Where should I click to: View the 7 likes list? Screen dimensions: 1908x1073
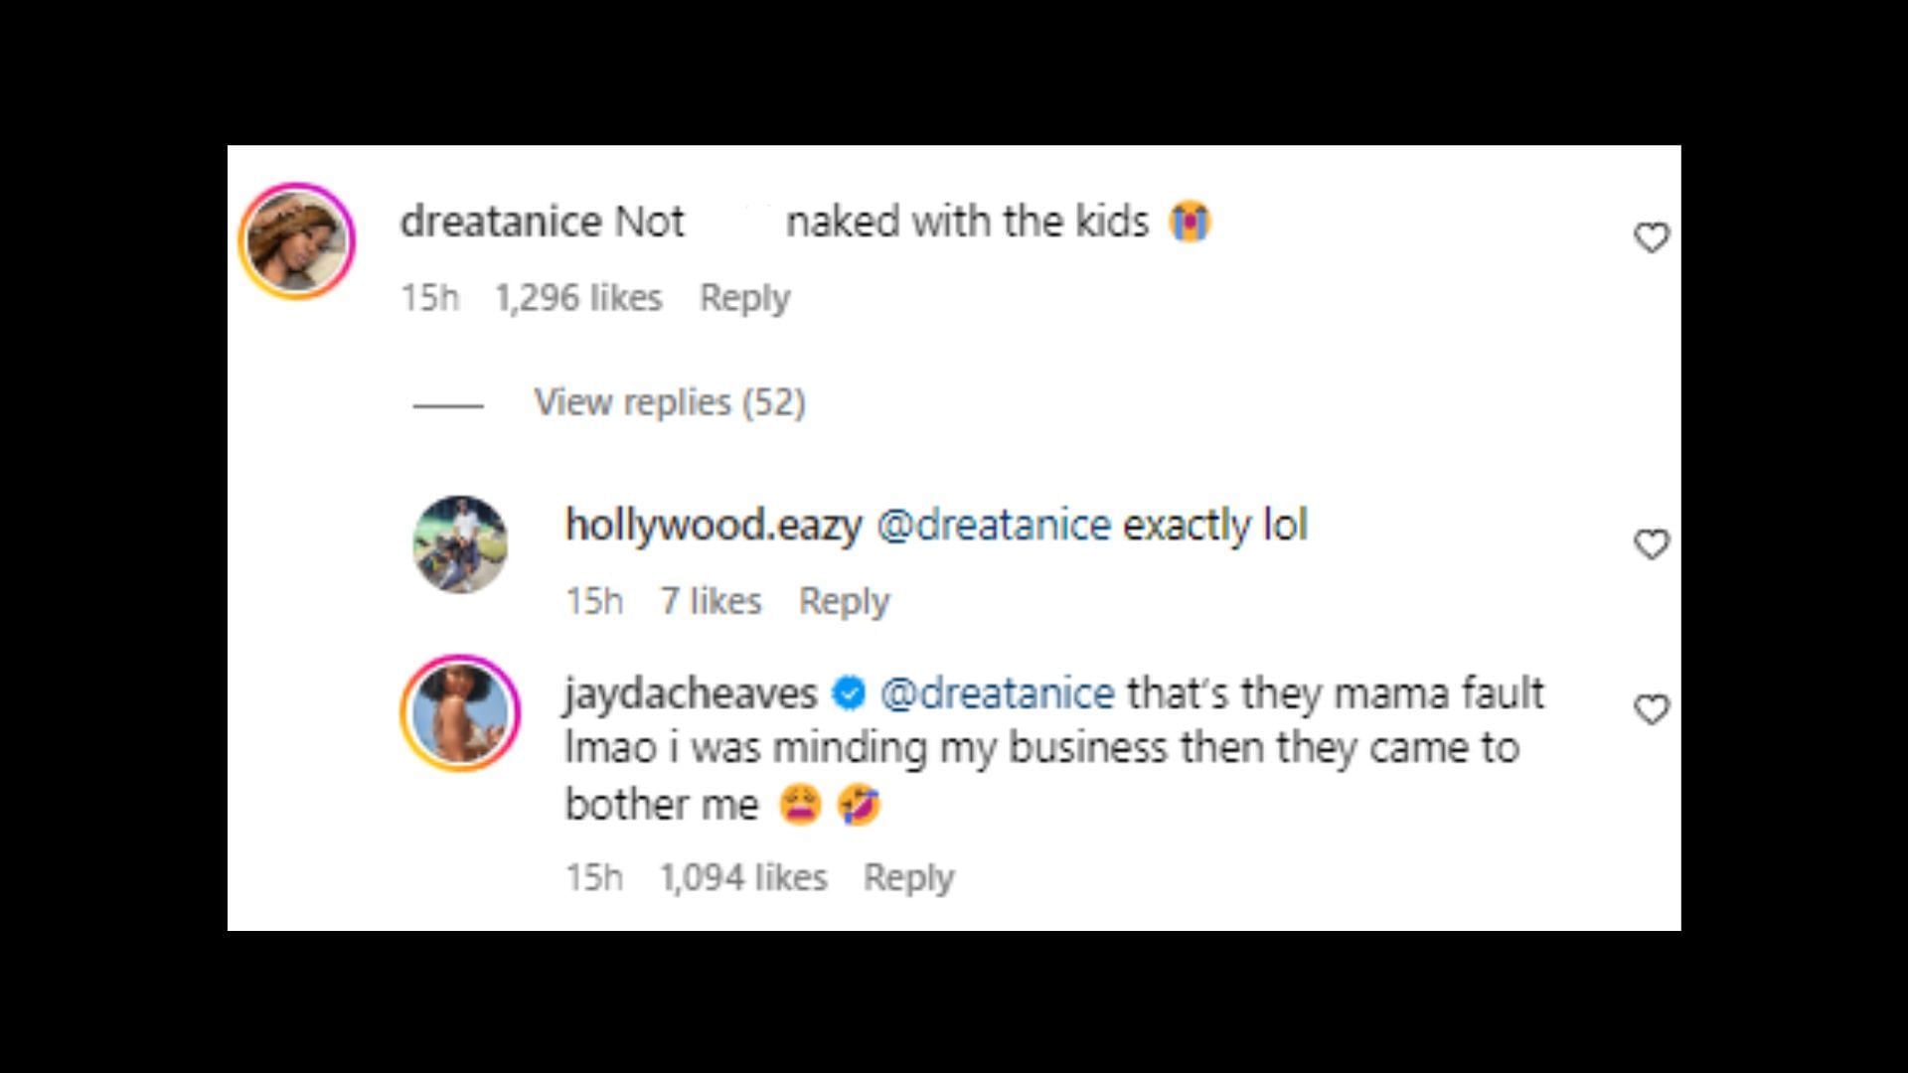click(x=711, y=601)
